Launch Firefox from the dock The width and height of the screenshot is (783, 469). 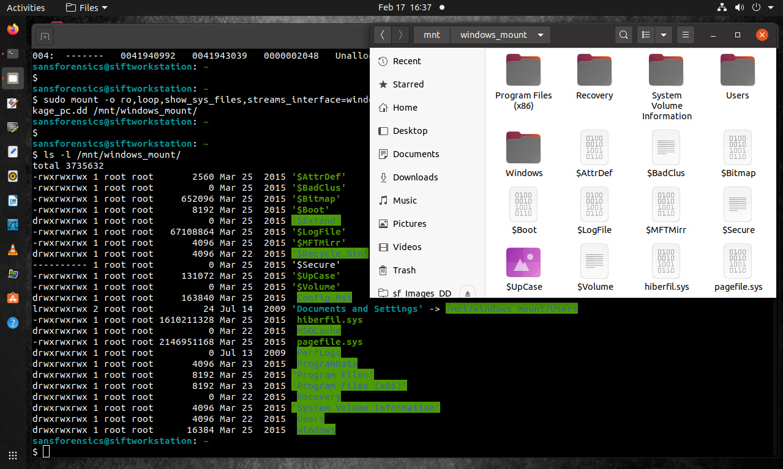pos(12,29)
